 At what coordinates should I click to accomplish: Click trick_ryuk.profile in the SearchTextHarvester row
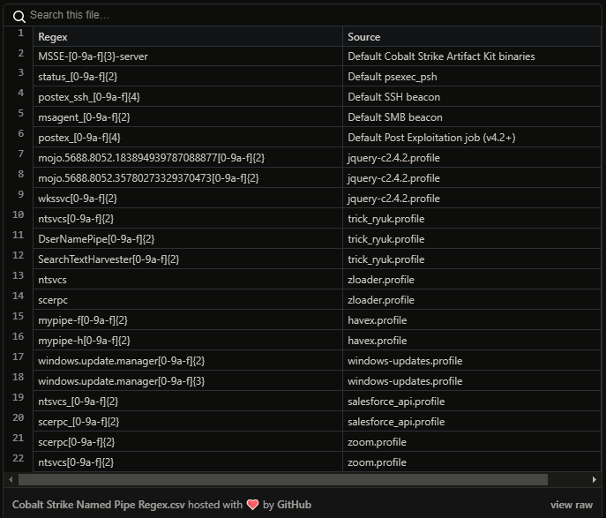coord(472,259)
